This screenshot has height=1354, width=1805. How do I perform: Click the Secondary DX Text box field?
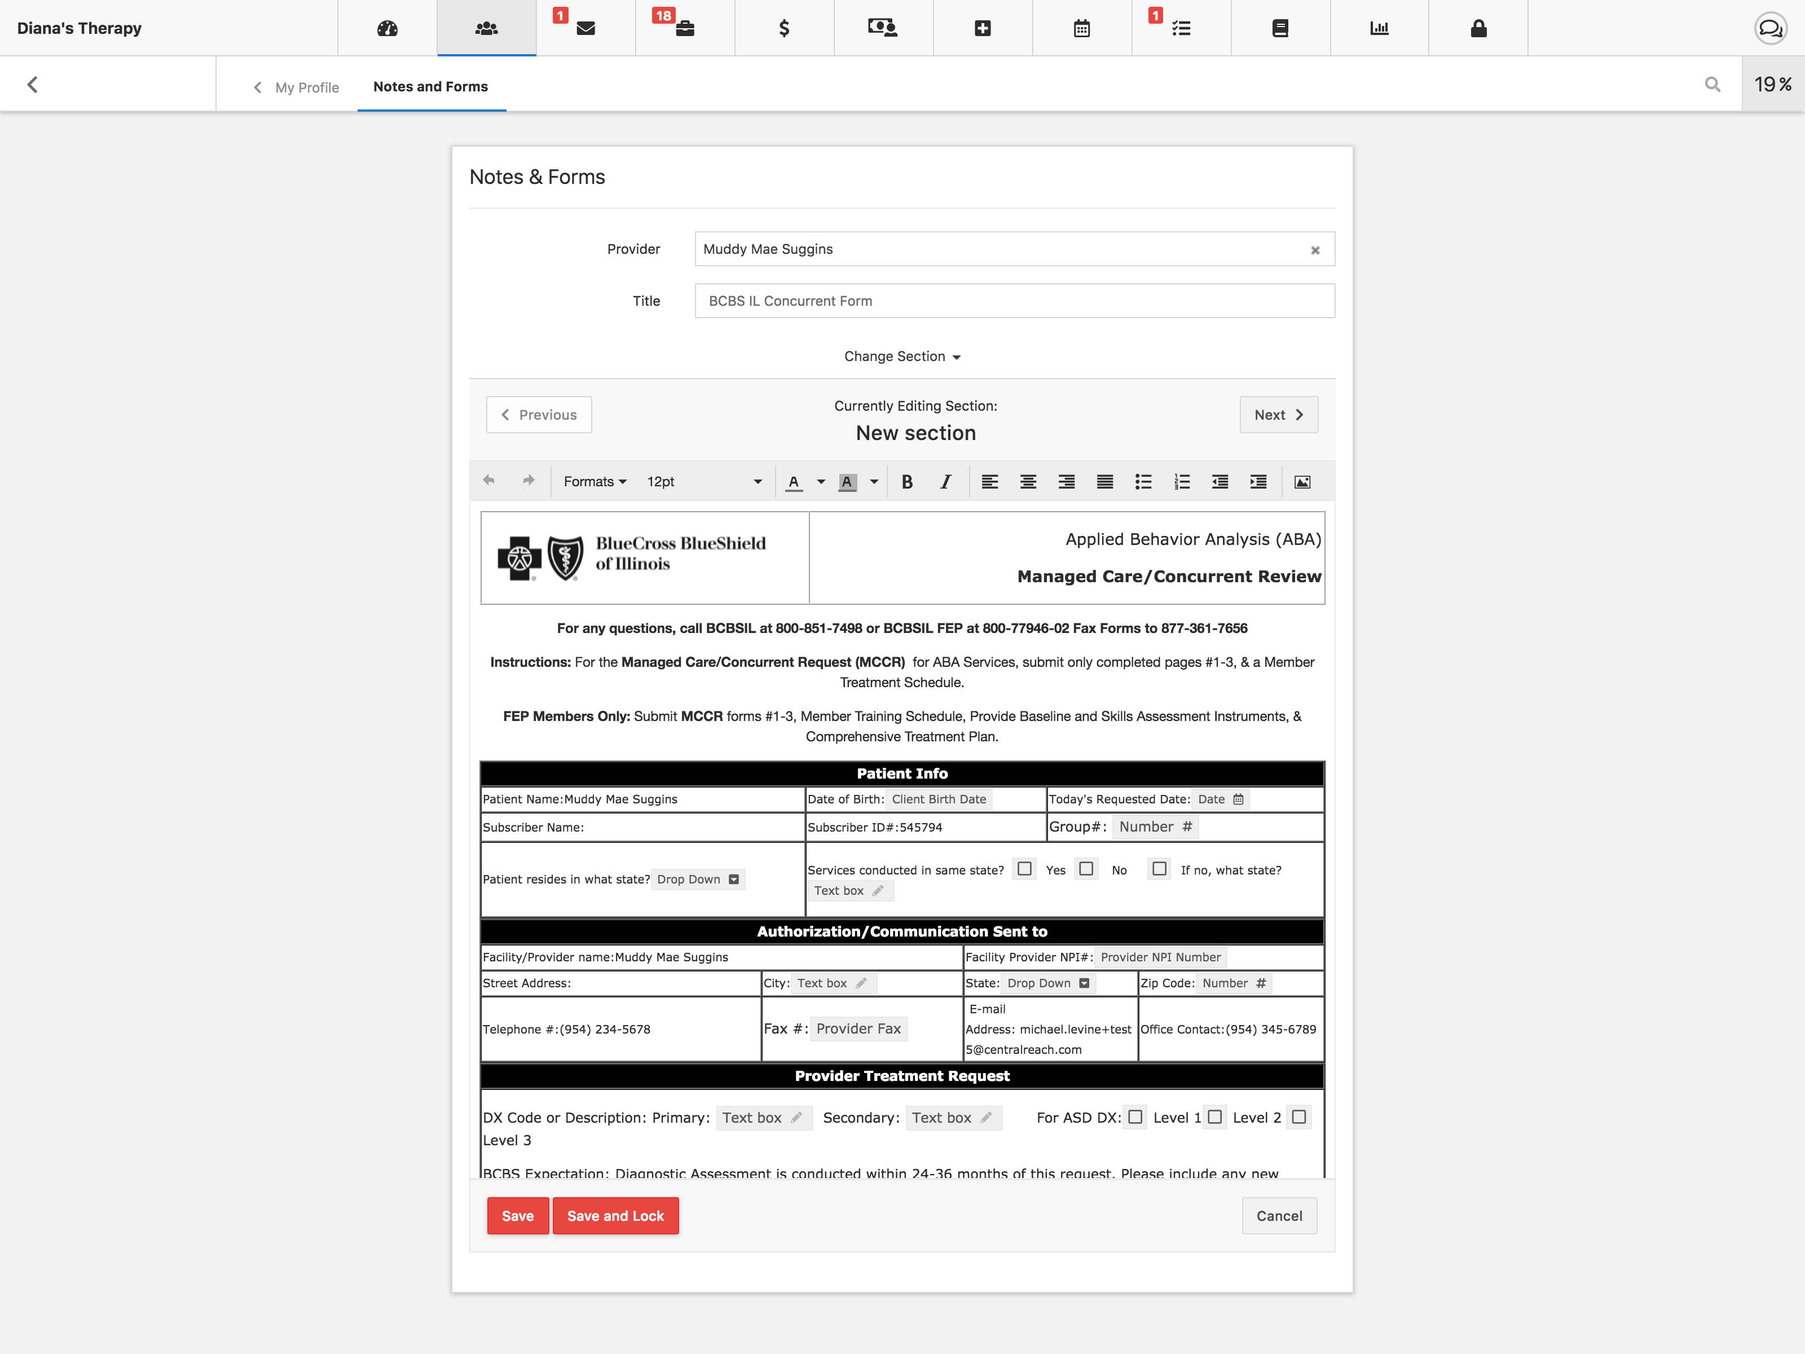[x=953, y=1117]
